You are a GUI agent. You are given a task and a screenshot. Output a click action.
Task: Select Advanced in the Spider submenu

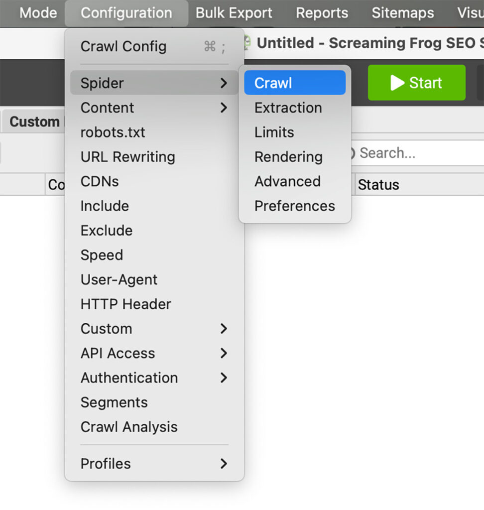(x=287, y=181)
